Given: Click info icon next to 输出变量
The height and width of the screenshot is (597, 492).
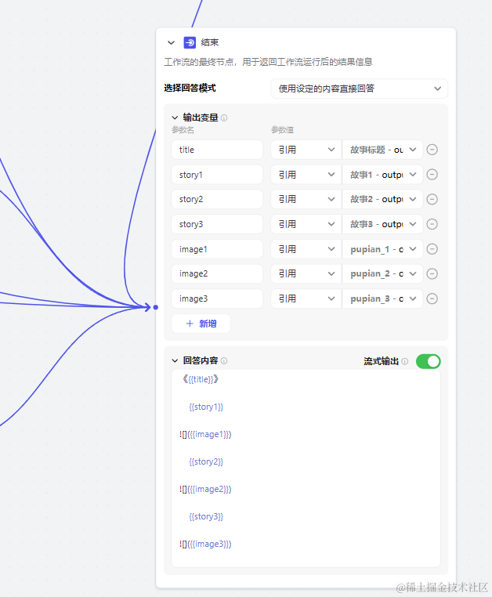Looking at the screenshot, I should (x=224, y=118).
